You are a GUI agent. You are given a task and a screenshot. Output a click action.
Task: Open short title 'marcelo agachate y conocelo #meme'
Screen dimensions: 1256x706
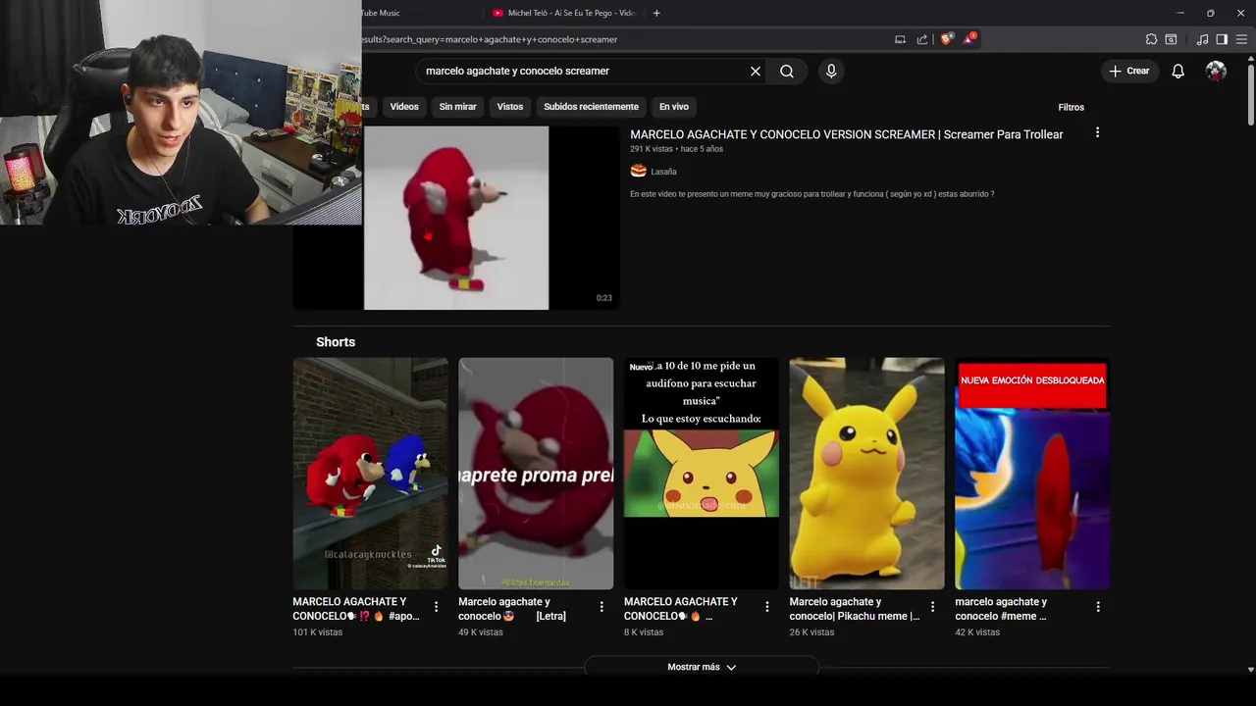click(x=1001, y=609)
